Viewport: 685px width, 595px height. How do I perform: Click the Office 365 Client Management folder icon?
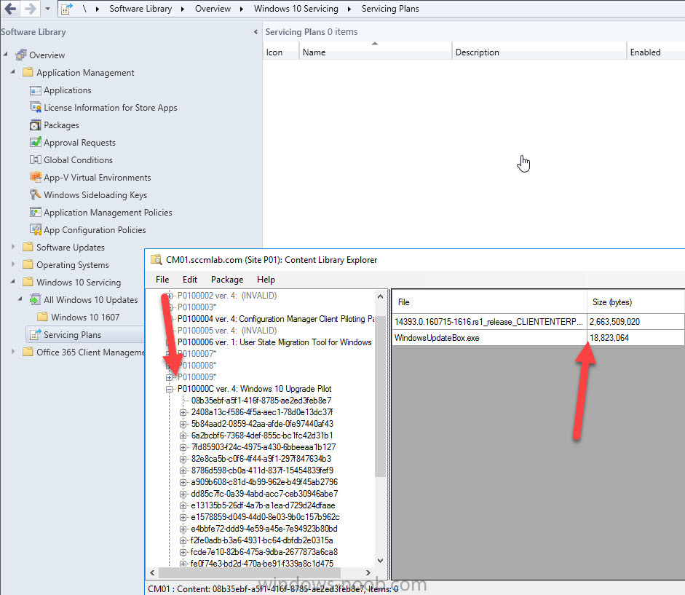pos(28,352)
